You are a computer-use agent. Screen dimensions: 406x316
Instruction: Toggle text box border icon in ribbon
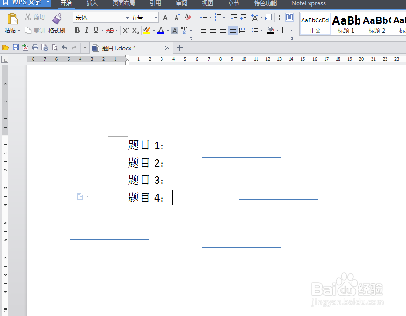290,17
